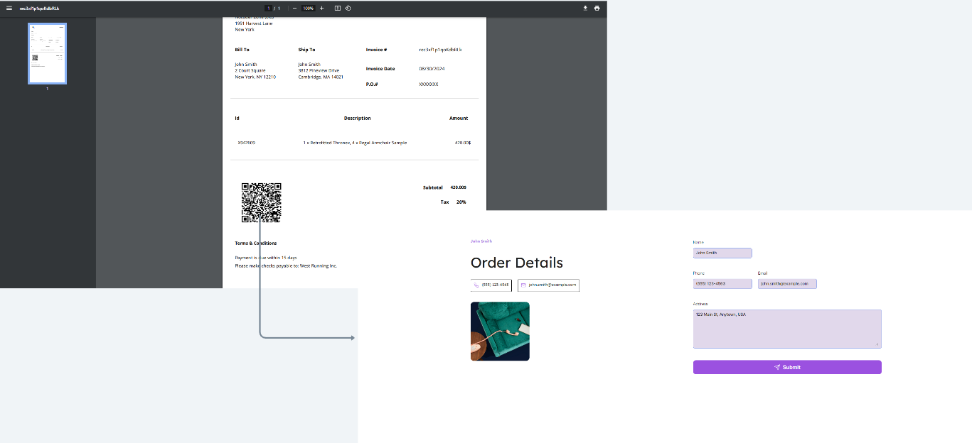This screenshot has height=443, width=972.
Task: Click the item description mentioning Regal Armchair Sample
Action: pos(355,143)
